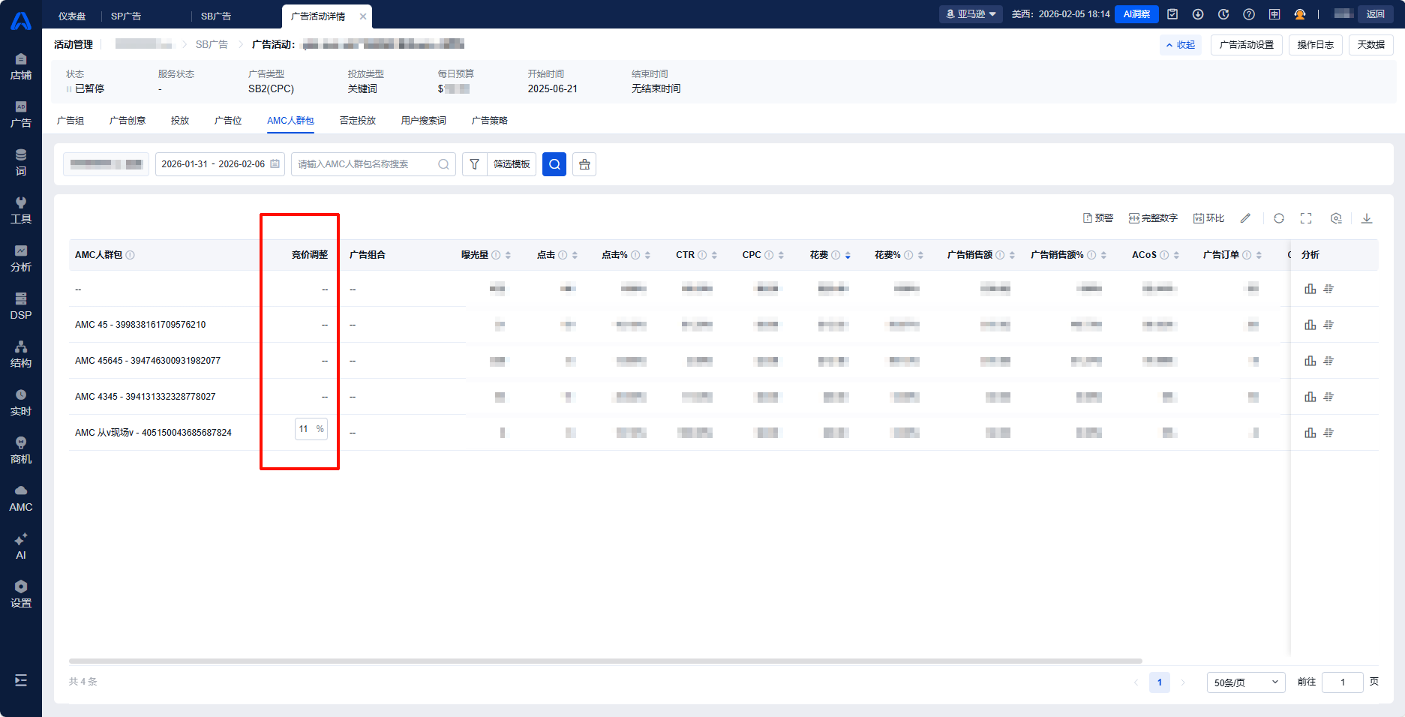Toggle the 预警 alert option
The height and width of the screenshot is (717, 1405).
pyautogui.click(x=1098, y=218)
